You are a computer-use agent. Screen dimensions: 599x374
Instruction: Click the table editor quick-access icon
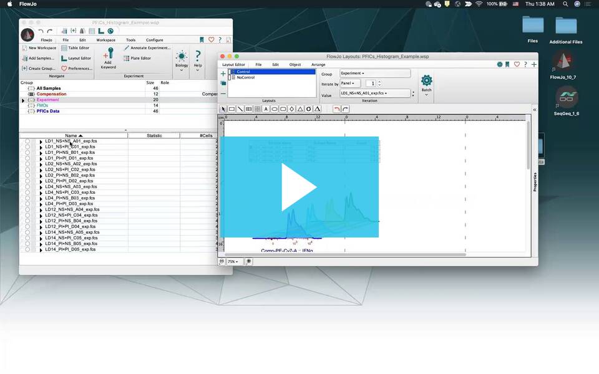92,31
